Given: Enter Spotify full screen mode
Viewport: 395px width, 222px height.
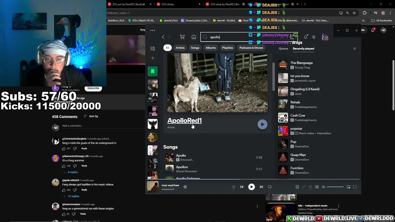Looking at the screenshot, I should tap(355, 187).
